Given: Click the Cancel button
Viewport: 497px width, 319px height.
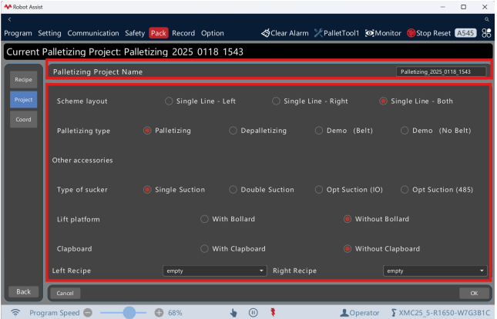Looking at the screenshot, I should coord(65,294).
